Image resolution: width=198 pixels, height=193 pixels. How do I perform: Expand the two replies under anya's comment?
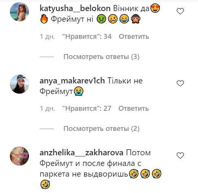[x=101, y=129]
